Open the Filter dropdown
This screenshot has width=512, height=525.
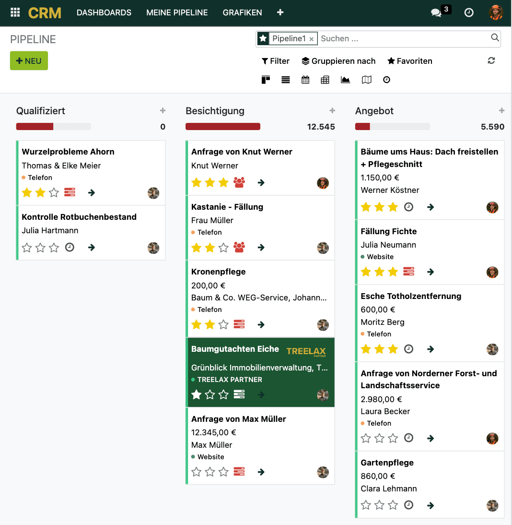point(276,61)
